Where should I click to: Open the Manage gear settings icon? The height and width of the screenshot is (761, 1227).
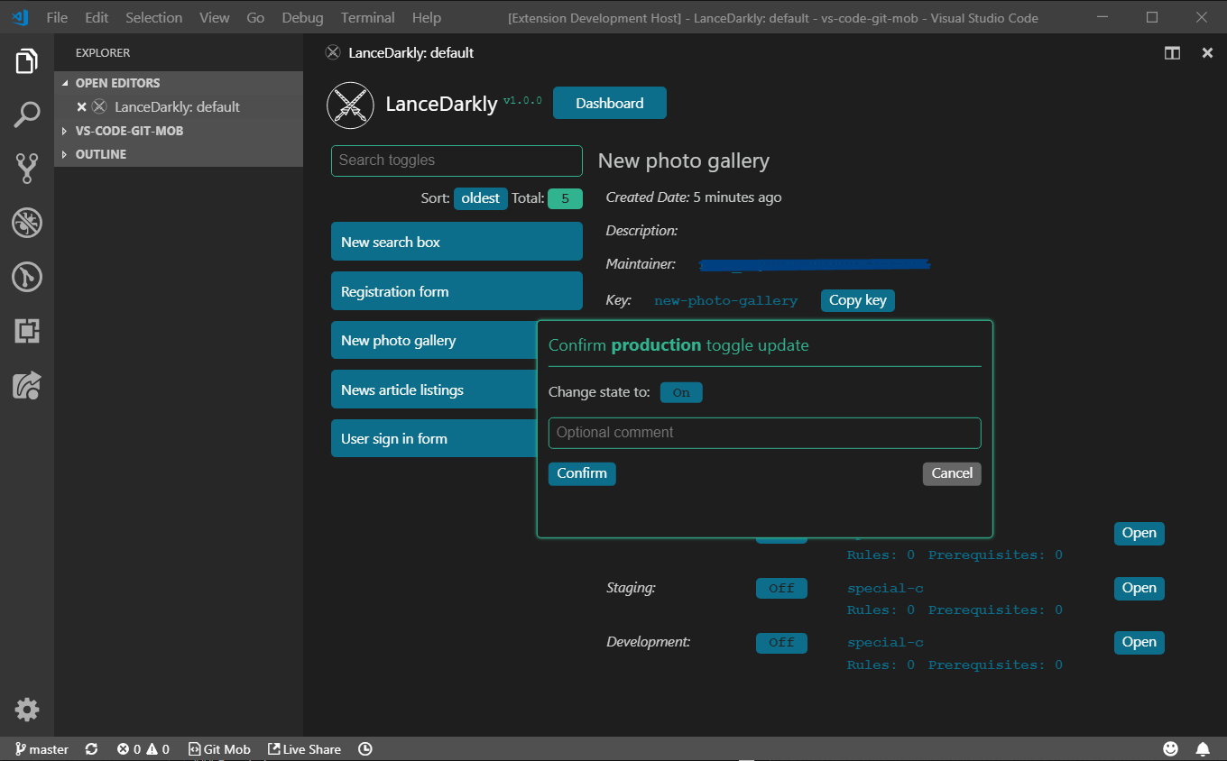(27, 710)
